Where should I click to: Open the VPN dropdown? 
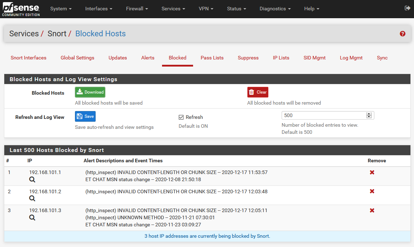[x=206, y=9]
